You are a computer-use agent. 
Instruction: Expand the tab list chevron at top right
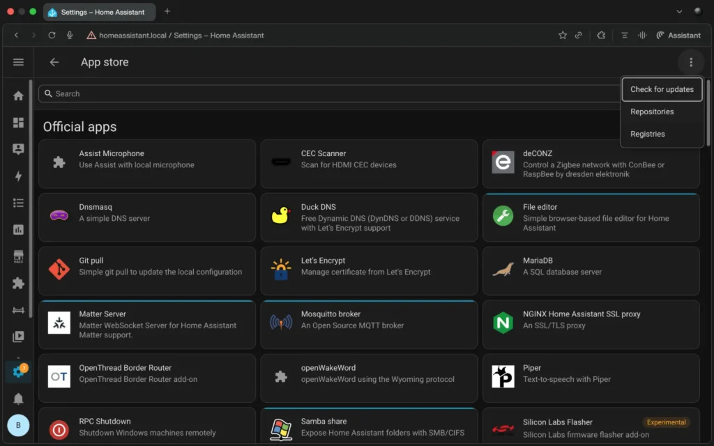tap(679, 11)
